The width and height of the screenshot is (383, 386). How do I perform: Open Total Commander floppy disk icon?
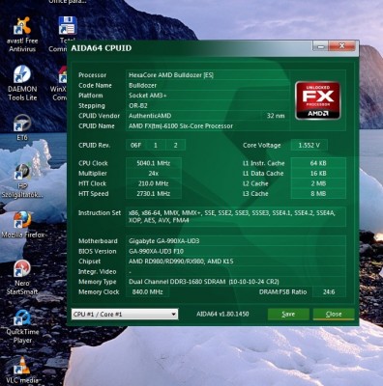pyautogui.click(x=68, y=26)
